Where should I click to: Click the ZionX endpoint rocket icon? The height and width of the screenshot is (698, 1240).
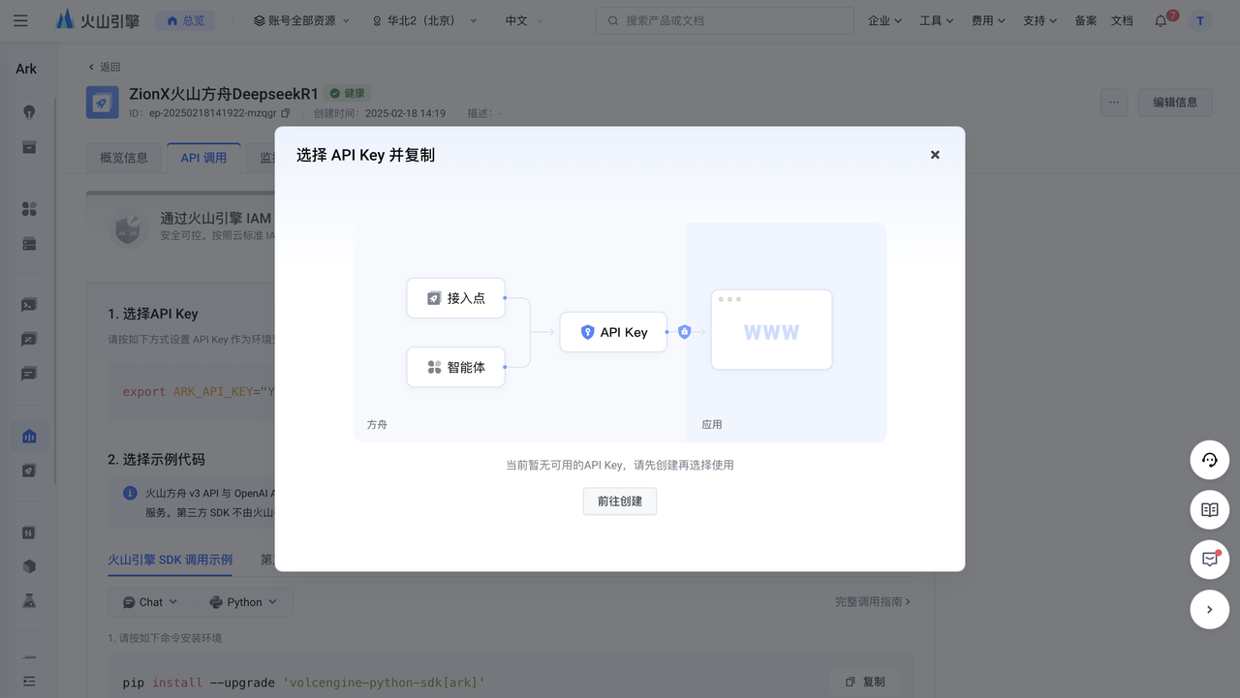103,103
